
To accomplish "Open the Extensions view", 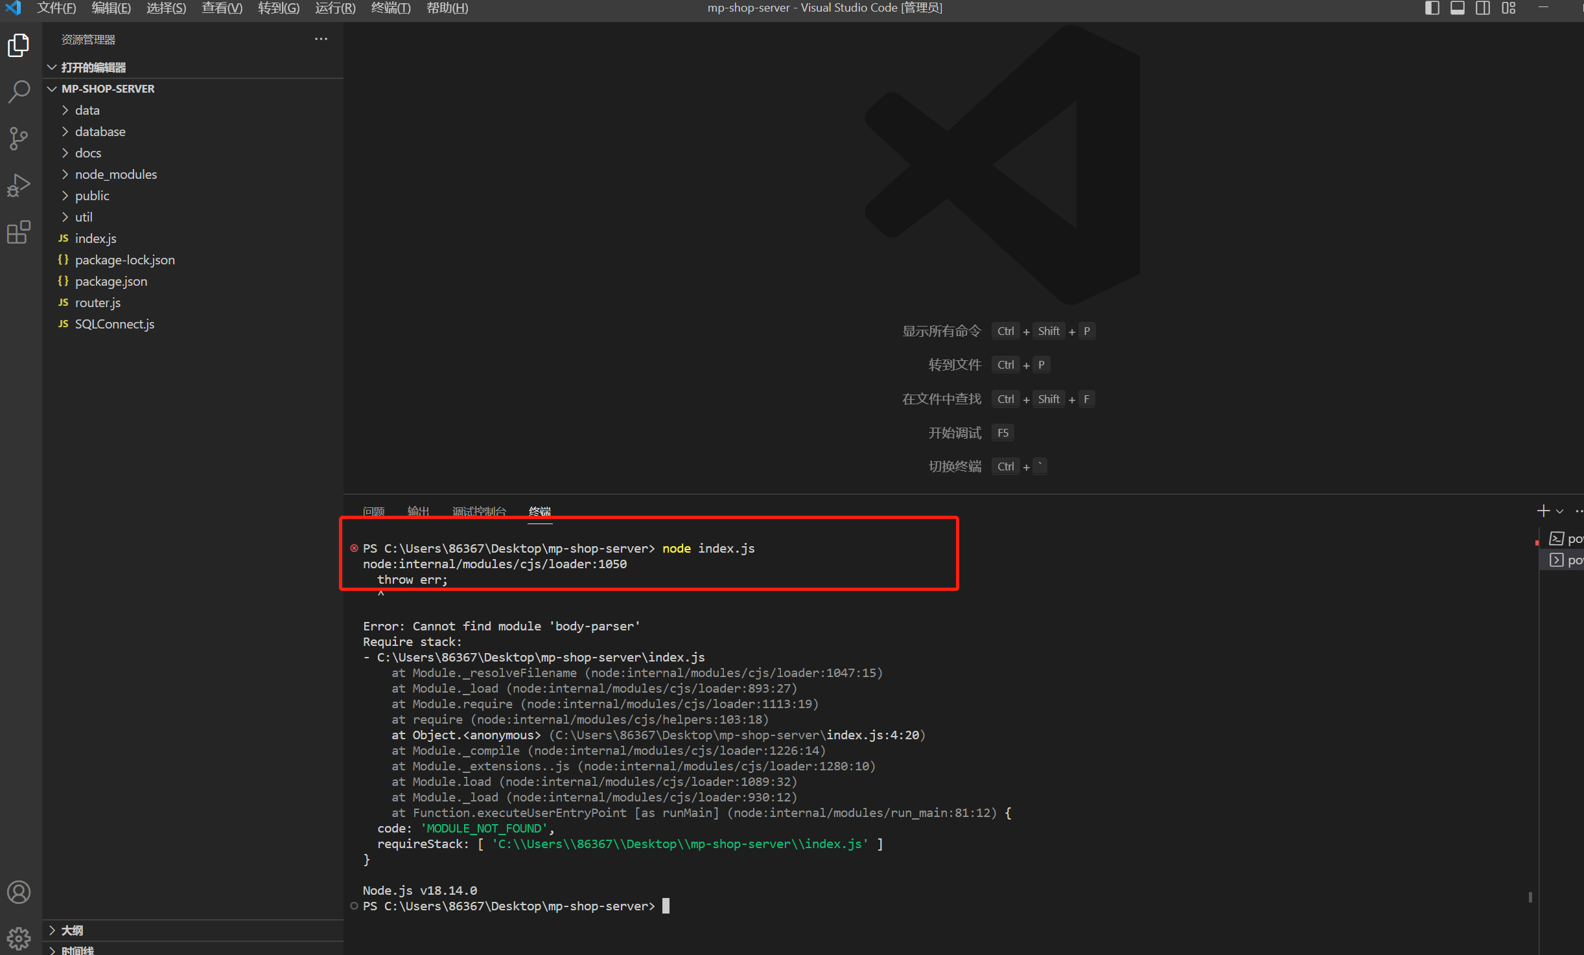I will [19, 232].
